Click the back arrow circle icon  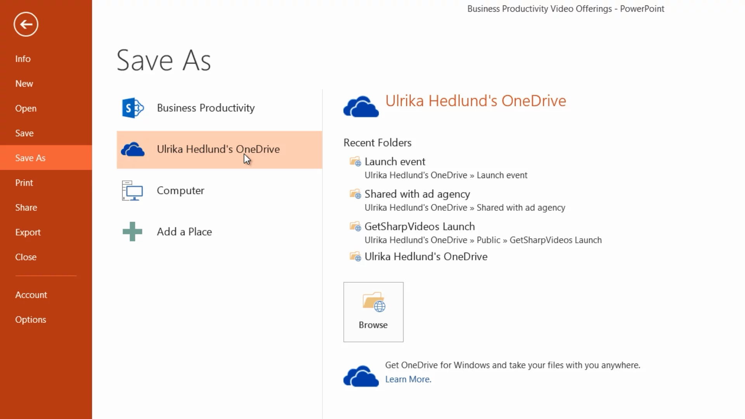tap(26, 24)
